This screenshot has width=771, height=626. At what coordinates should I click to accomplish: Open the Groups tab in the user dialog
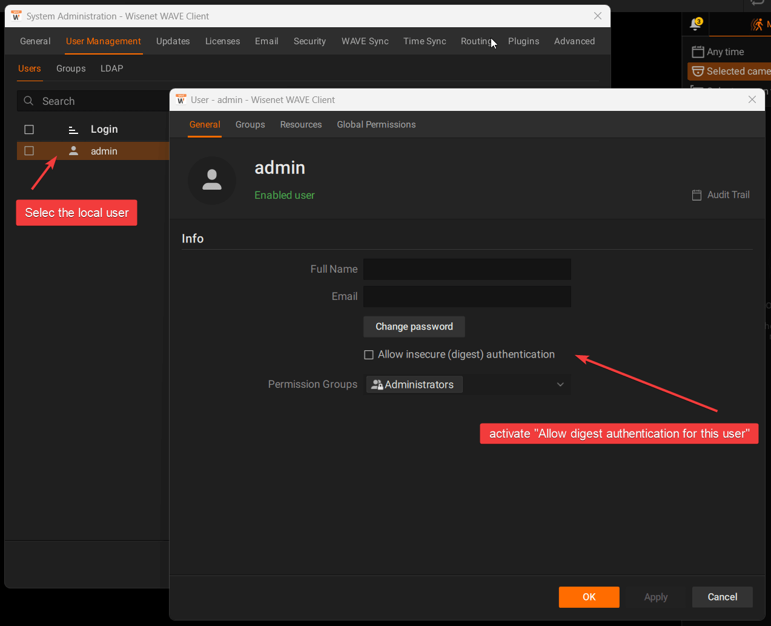[250, 125]
